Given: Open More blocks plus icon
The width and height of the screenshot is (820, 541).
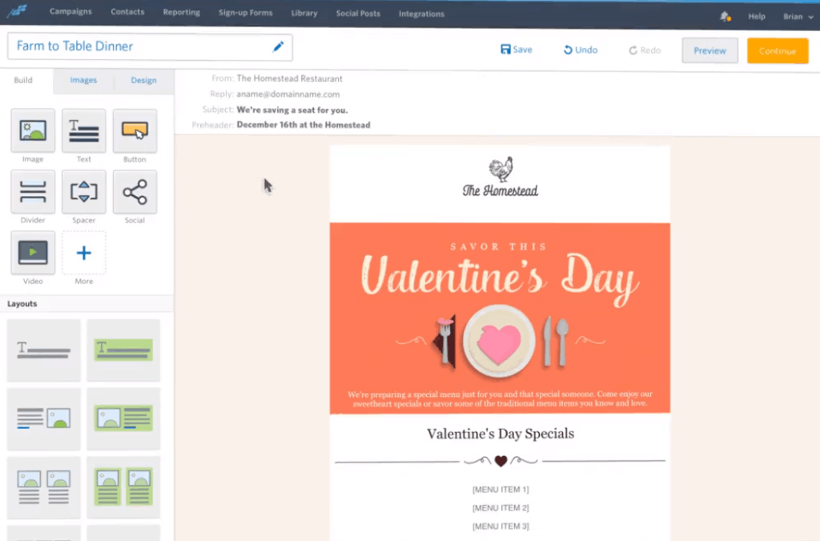Looking at the screenshot, I should 83,252.
